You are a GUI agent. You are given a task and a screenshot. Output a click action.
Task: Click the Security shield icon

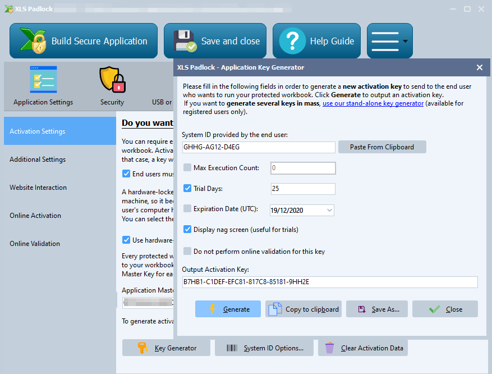click(x=112, y=79)
